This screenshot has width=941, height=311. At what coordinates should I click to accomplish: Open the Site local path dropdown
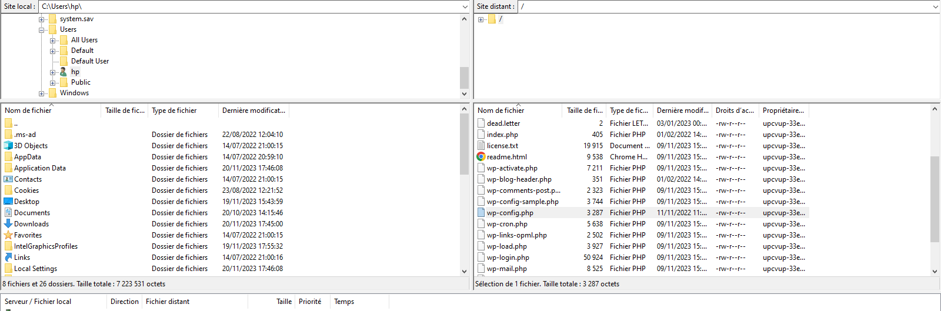(465, 6)
